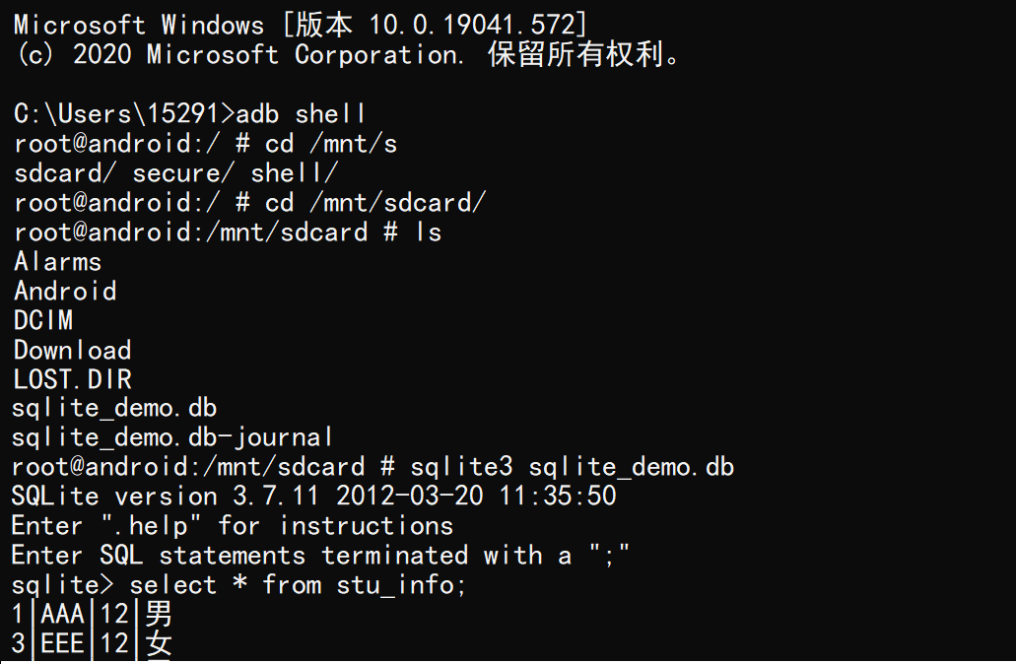Click the "ls" command after the sdcard prompt

428,232
